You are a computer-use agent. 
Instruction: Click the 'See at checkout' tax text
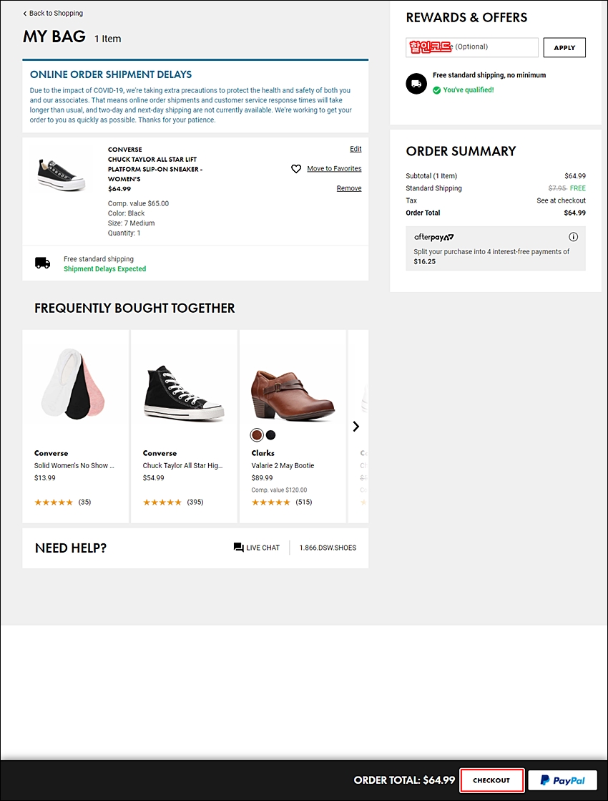tap(561, 200)
